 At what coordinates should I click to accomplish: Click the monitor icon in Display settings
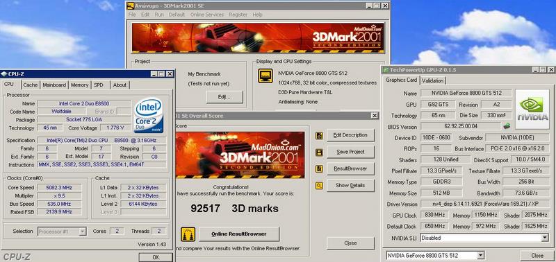[x=265, y=76]
